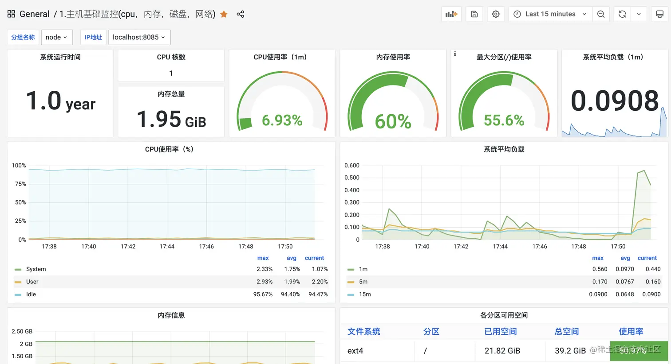
Task: Expand the auto-refresh interval dropdown
Action: [x=639, y=14]
